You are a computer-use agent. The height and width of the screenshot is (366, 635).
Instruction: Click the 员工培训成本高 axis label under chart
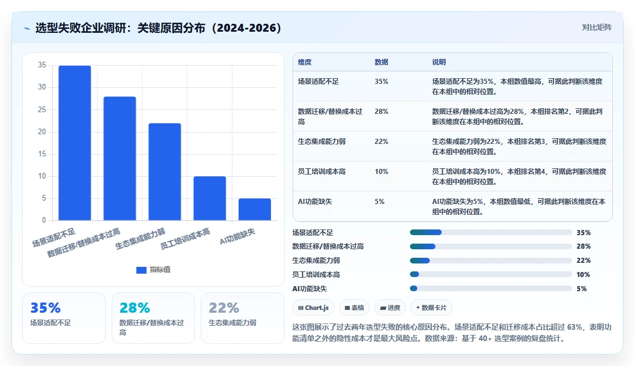(x=185, y=239)
